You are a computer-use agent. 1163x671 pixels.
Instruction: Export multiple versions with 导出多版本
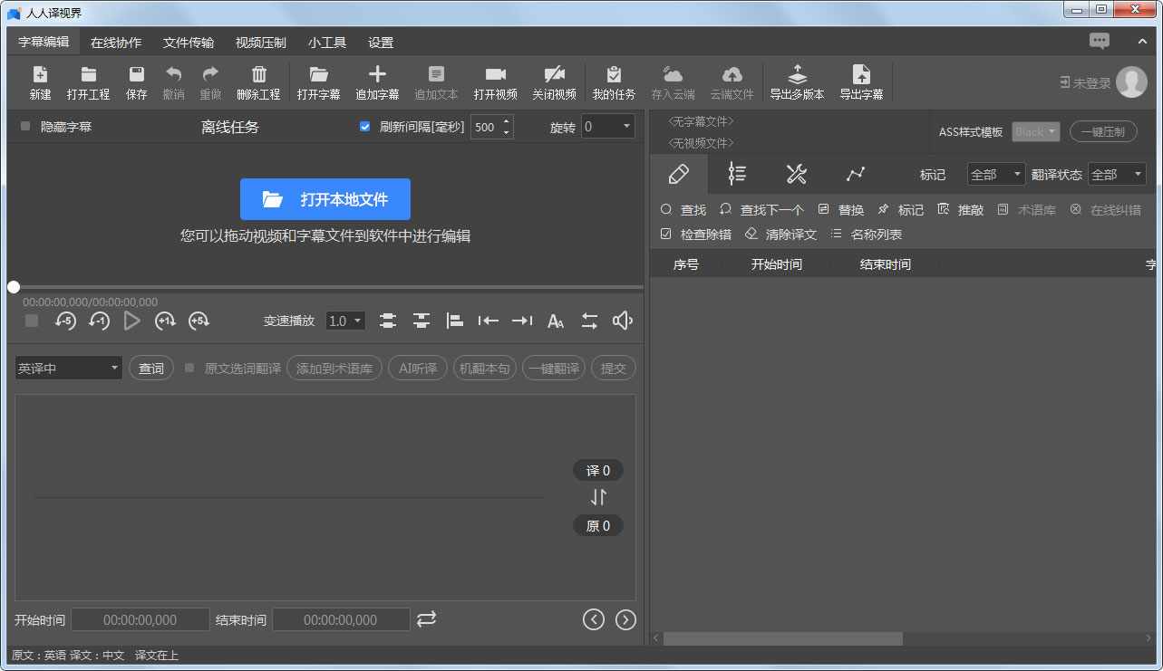pyautogui.click(x=797, y=82)
